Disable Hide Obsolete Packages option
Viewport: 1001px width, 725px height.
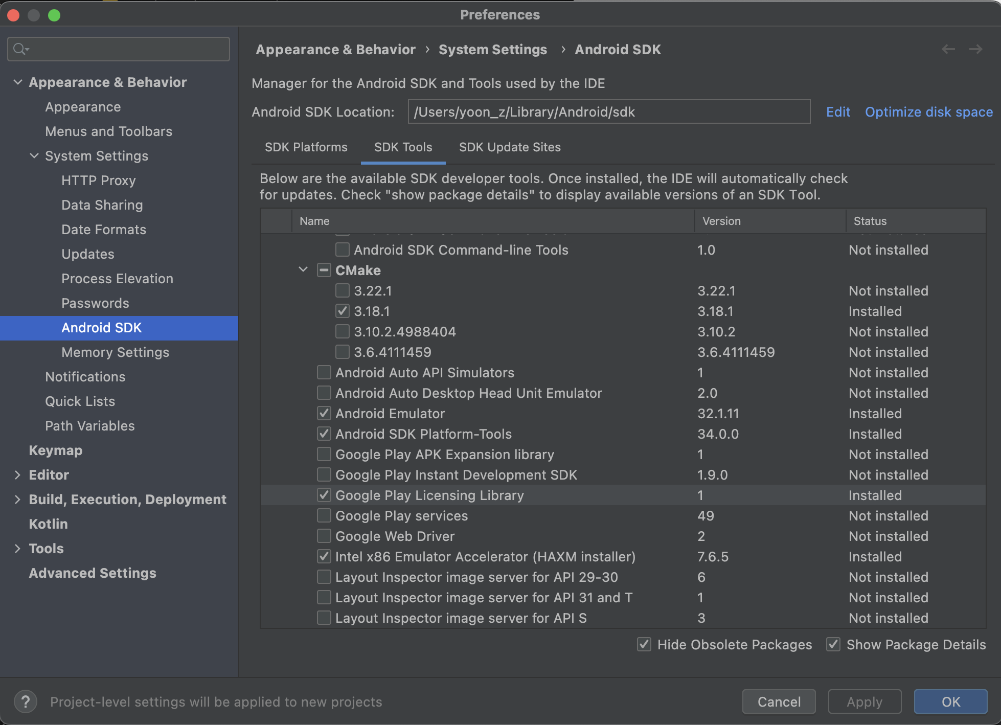644,645
